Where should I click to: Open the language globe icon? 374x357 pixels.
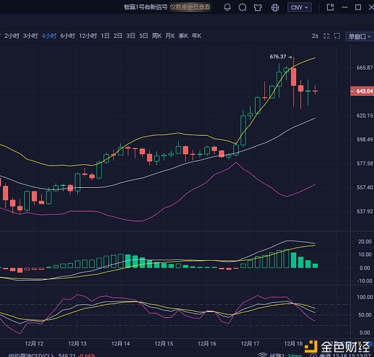click(275, 7)
